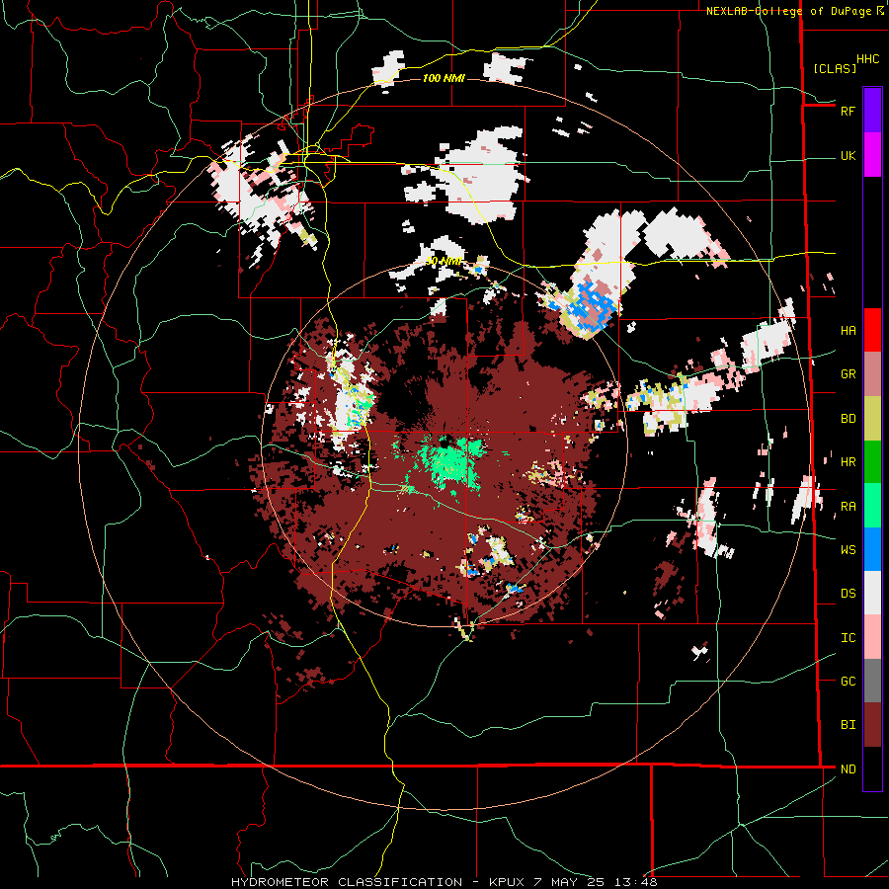
Task: Click the HA legend label
Action: pyautogui.click(x=848, y=330)
